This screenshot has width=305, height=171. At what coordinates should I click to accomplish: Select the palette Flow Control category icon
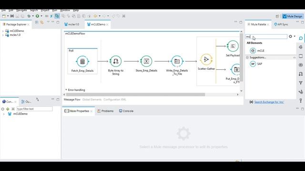pyautogui.click(x=301, y=92)
